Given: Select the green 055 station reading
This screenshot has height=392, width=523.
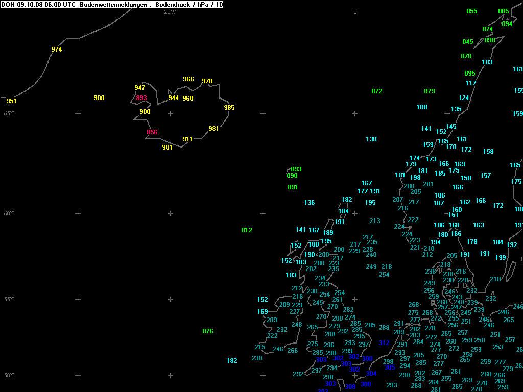Looking at the screenshot, I should 472,11.
